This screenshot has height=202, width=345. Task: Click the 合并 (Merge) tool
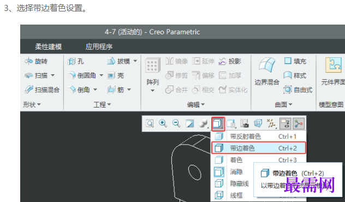pos(177,90)
